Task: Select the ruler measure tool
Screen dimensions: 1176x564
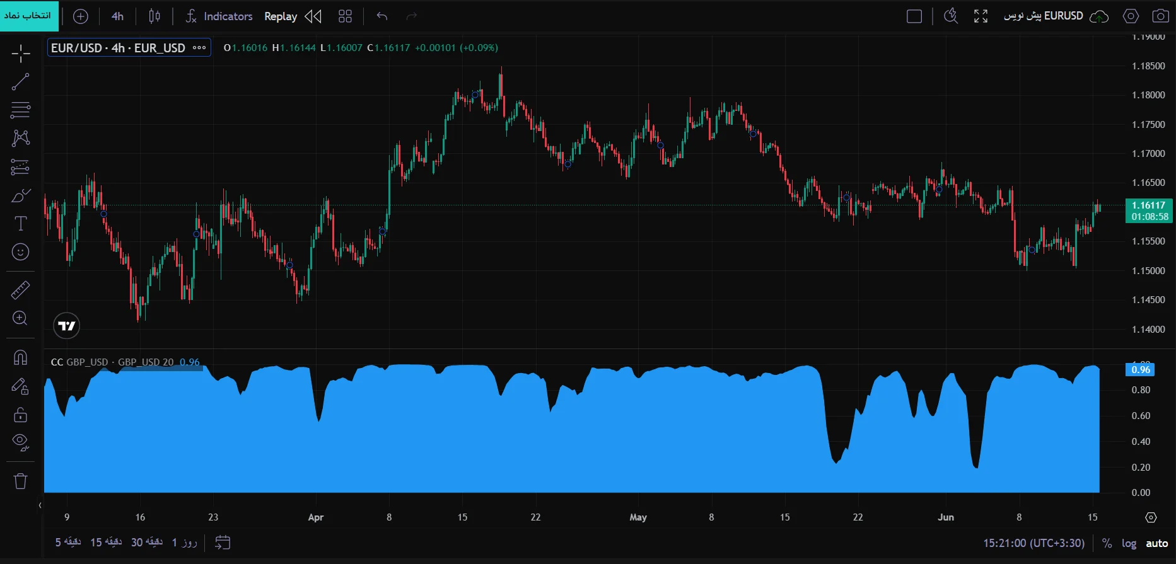Action: 21,290
